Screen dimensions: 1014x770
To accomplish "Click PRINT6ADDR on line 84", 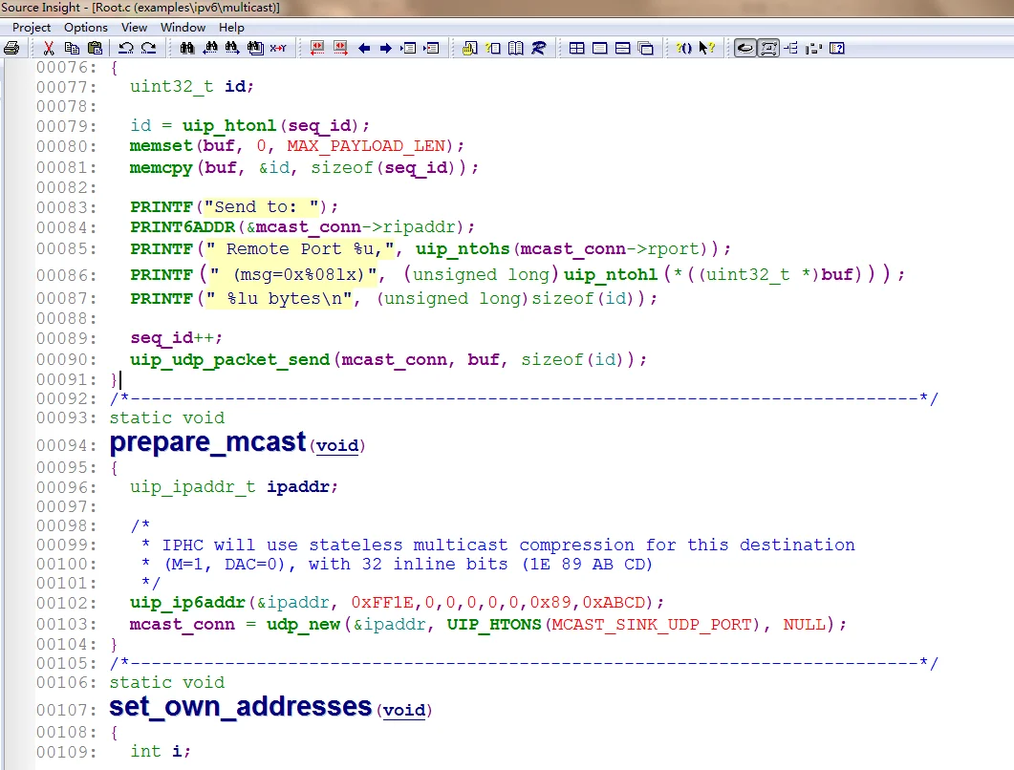I will pos(183,227).
